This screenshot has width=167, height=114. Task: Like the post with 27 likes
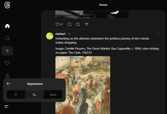point(57,24)
